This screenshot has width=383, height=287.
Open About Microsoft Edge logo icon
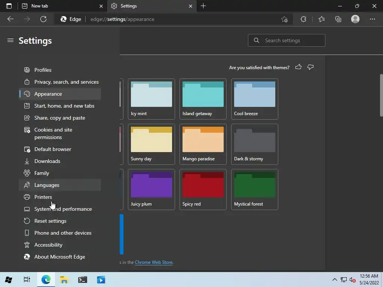(27, 257)
